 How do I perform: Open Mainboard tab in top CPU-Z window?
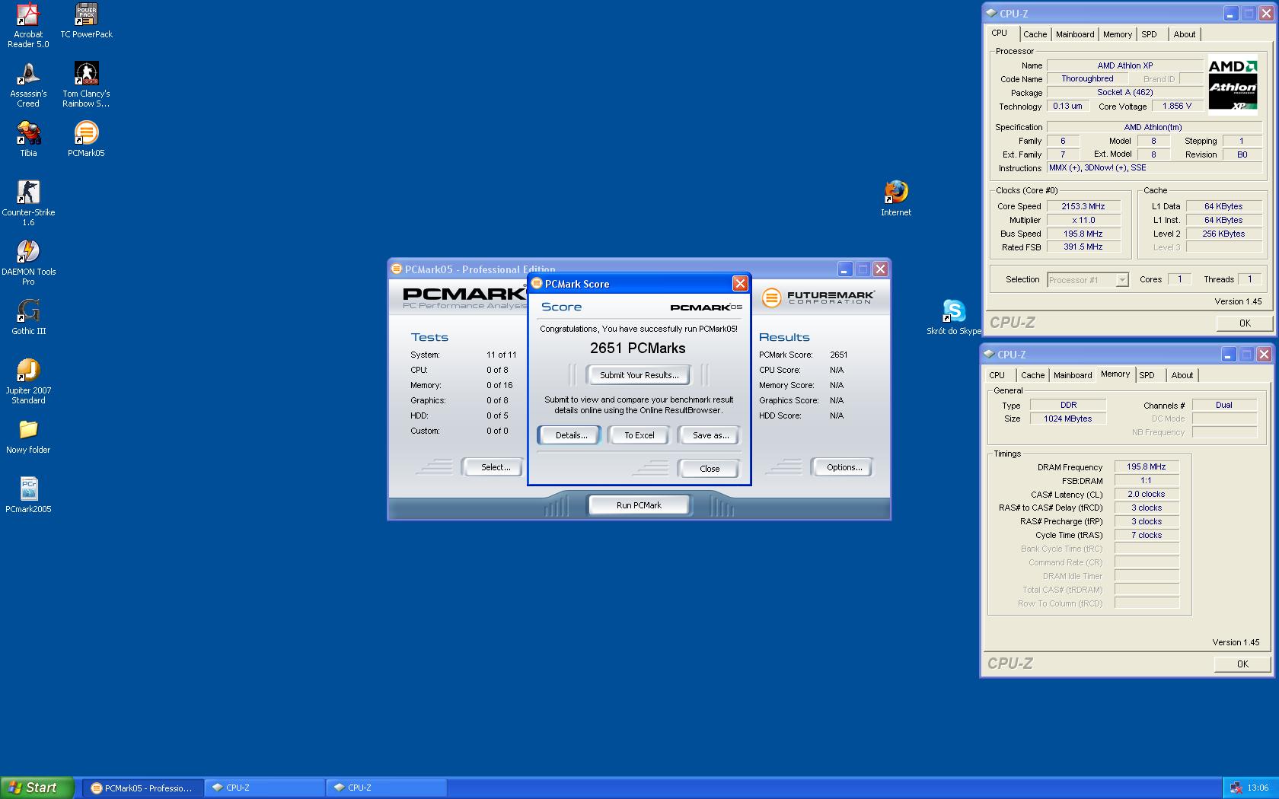coord(1075,34)
